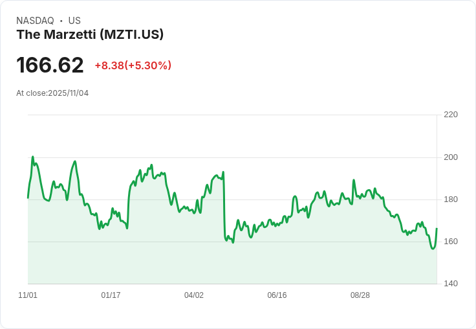Click the price line's final point at right edge
This screenshot has height=329, width=476.
point(437,229)
